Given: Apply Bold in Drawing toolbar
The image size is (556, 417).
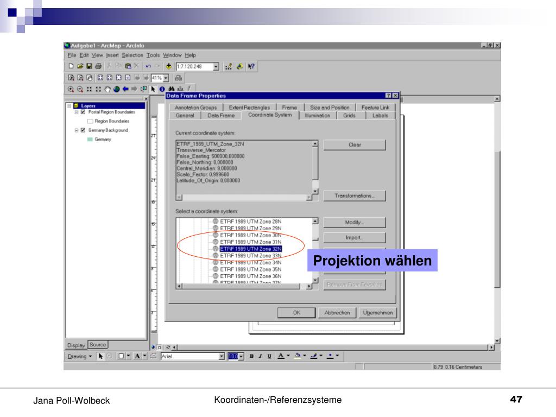Looking at the screenshot, I should coord(251,356).
